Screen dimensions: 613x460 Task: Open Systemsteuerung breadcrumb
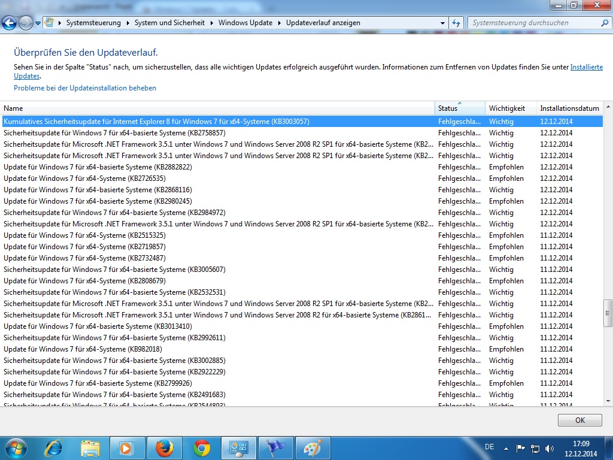[x=93, y=23]
